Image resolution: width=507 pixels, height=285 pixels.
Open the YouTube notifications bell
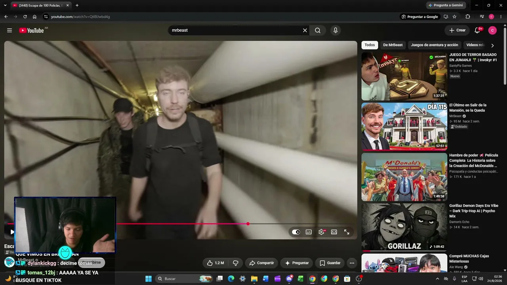[x=478, y=30]
